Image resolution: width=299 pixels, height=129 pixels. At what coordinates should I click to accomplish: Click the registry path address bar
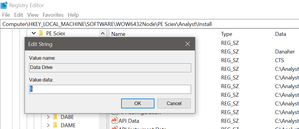point(149,24)
